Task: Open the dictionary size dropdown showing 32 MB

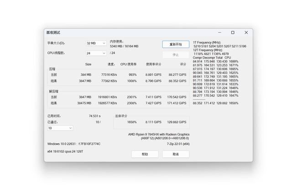Action: point(96,43)
